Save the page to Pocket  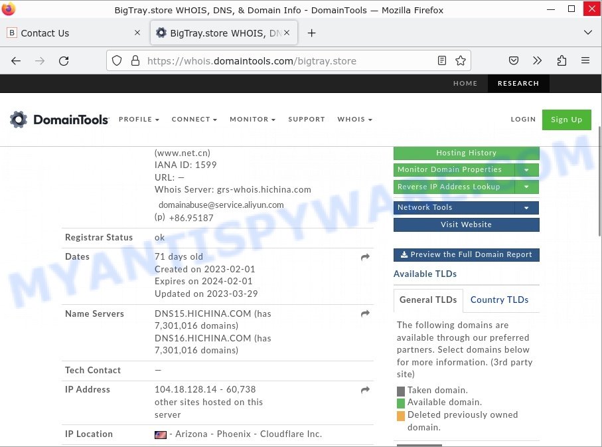(x=513, y=60)
